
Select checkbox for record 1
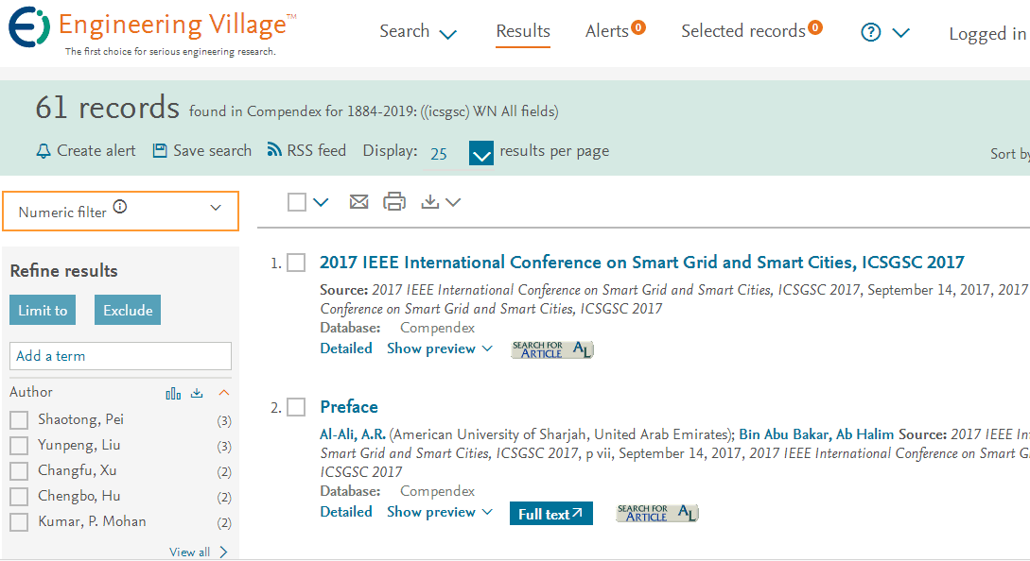(296, 263)
